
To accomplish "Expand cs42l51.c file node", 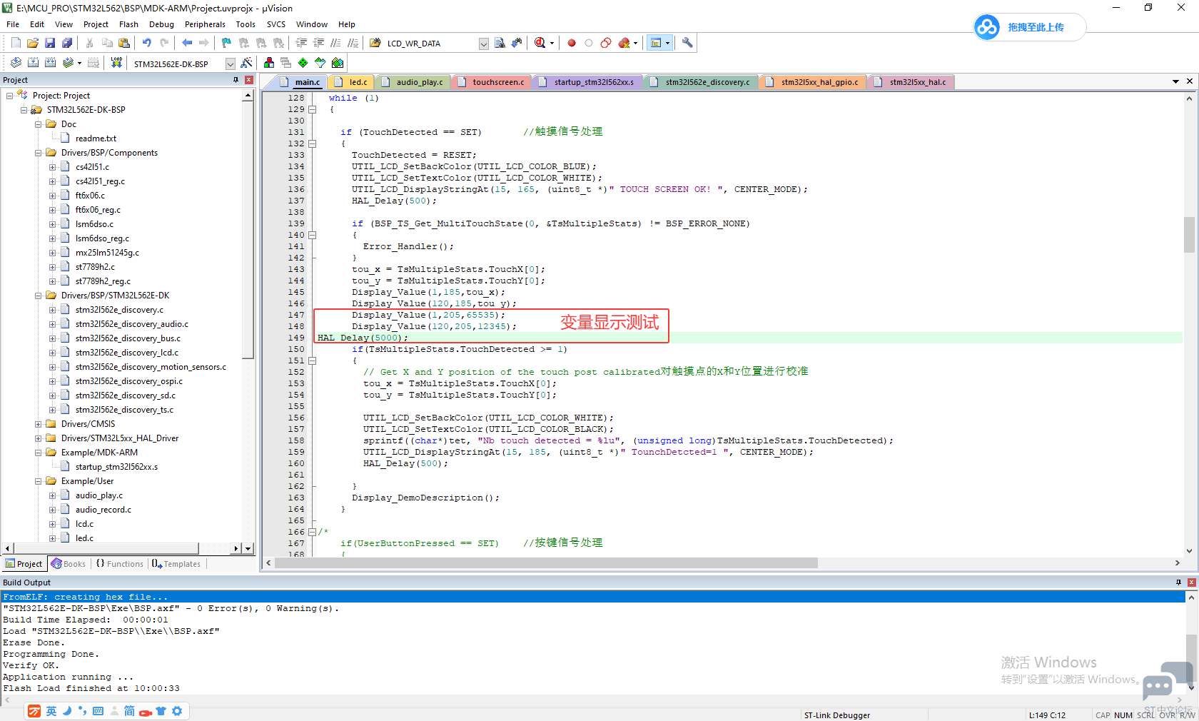I will tap(52, 167).
